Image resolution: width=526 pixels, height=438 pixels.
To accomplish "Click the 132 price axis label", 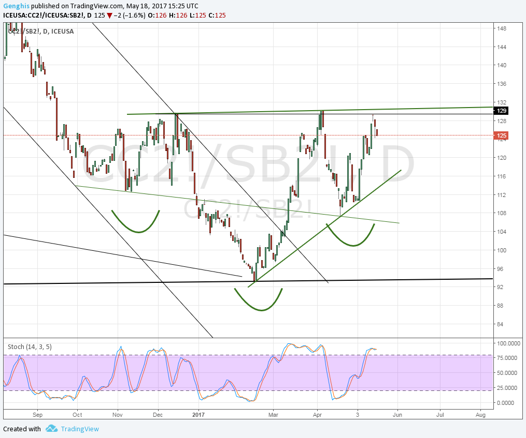I will [x=502, y=102].
